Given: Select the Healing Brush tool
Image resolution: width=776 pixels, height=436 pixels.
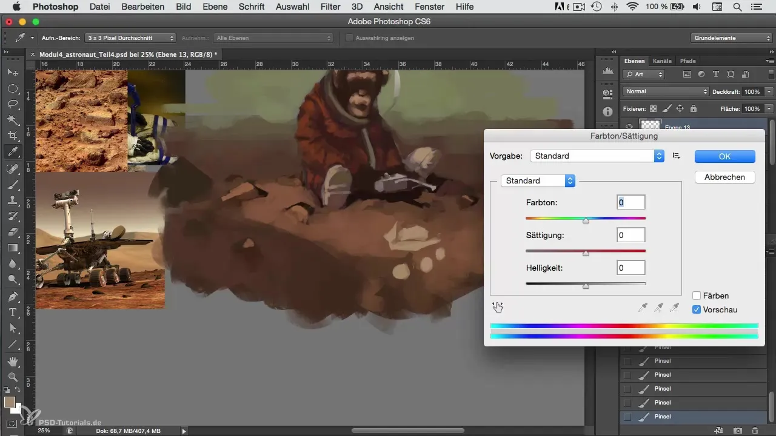Looking at the screenshot, I should pos(12,169).
